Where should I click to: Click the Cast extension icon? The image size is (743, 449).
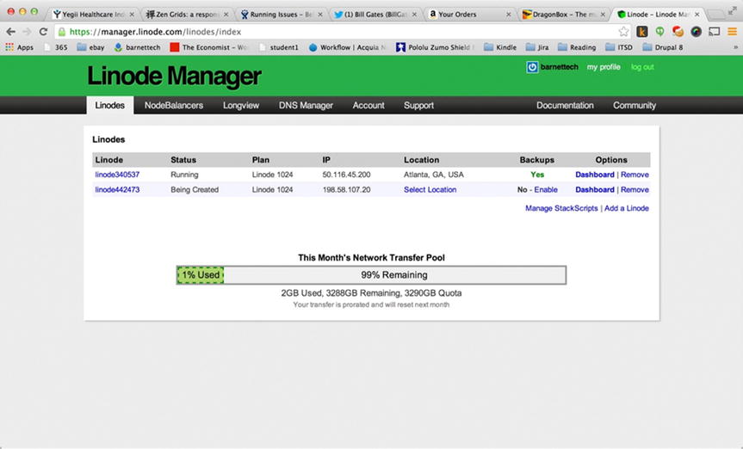pos(714,32)
